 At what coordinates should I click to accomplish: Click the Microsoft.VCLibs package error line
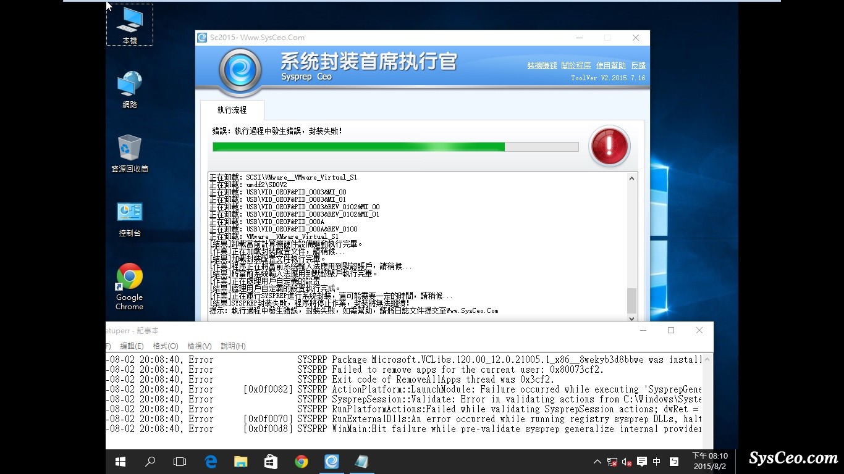(404, 359)
